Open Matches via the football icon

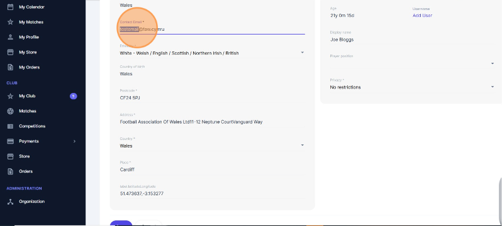[x=10, y=111]
